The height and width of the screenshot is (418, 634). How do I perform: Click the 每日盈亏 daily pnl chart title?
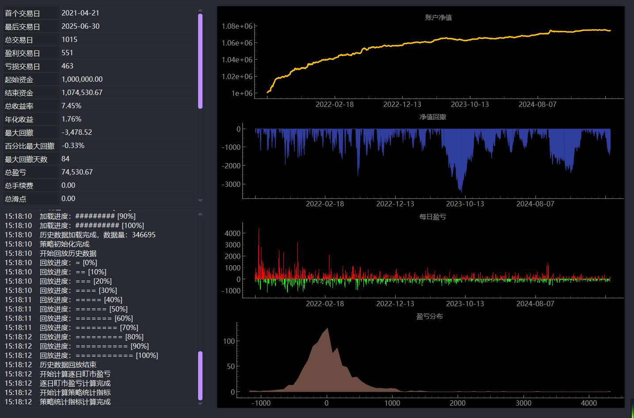click(x=433, y=217)
